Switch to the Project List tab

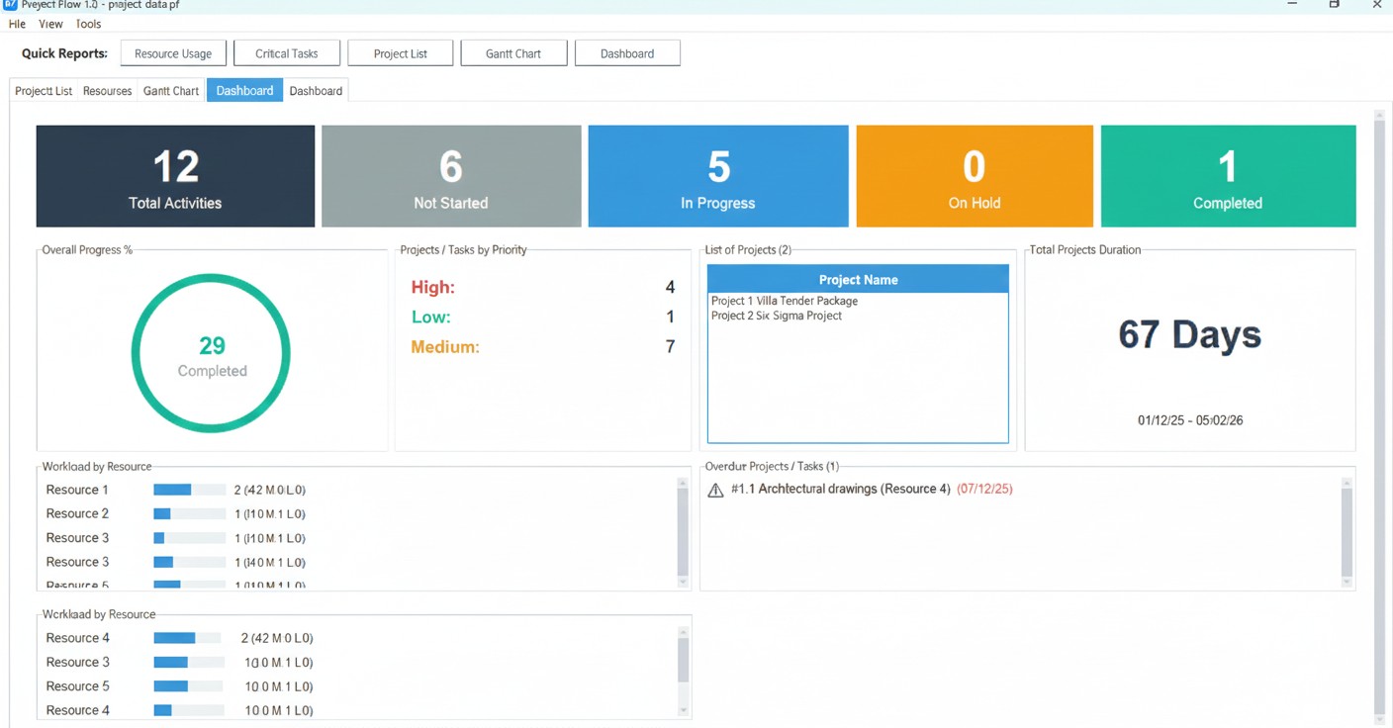43,90
